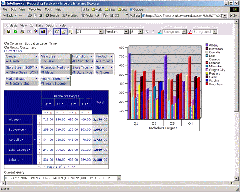The width and height of the screenshot is (240, 192).
Task: Click the browser Favorites toolbar button
Action: (70, 15)
